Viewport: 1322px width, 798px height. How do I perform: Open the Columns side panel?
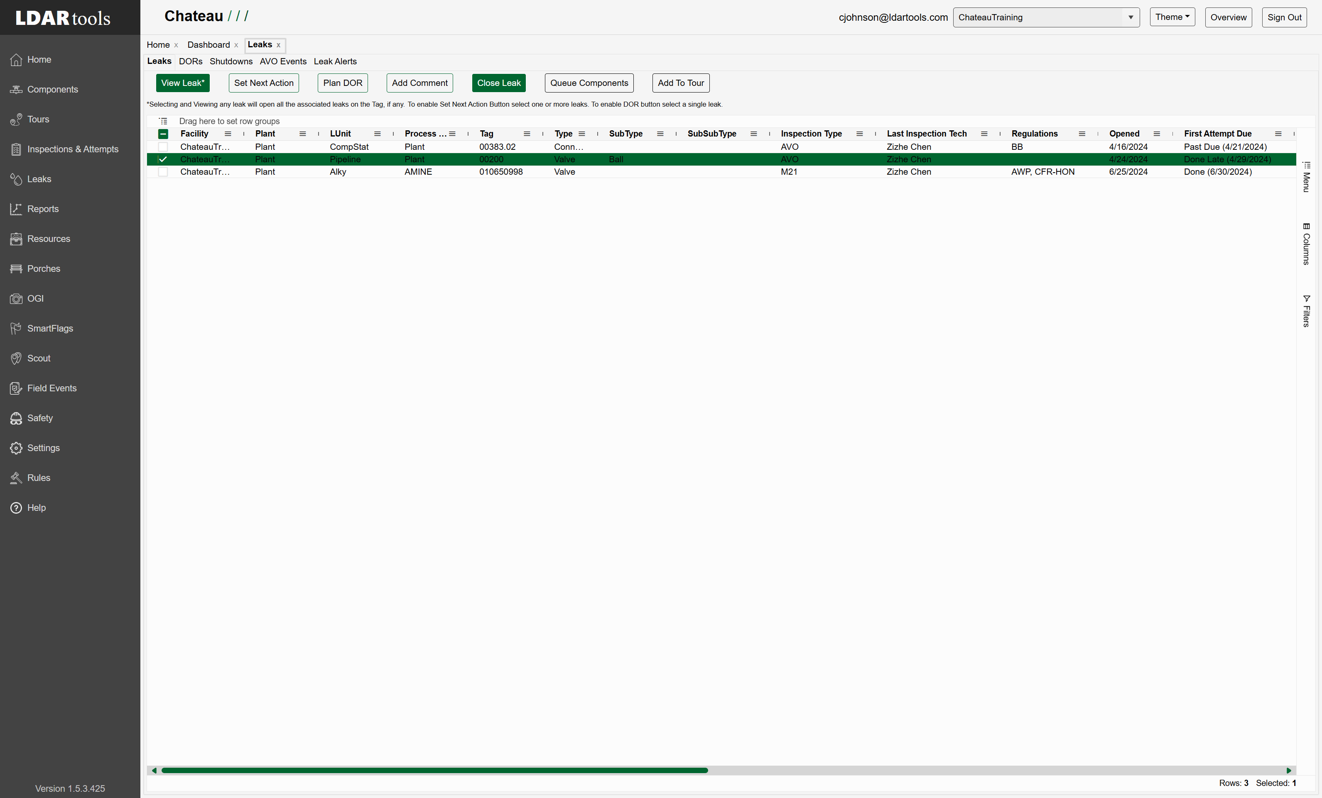(1307, 244)
